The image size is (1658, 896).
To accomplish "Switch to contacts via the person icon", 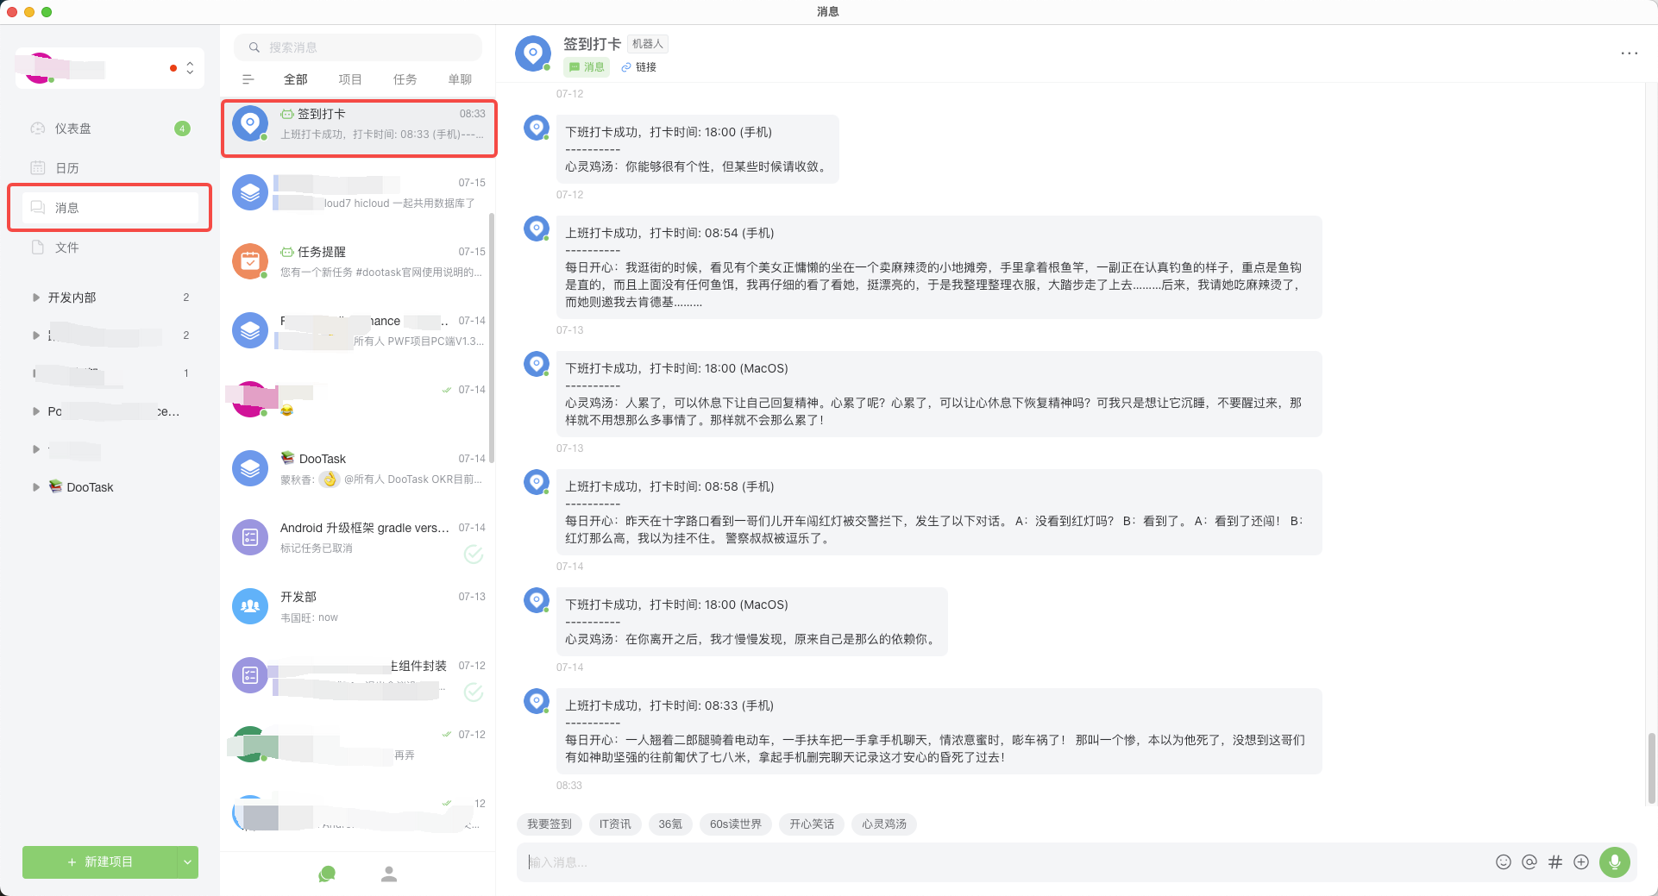I will coord(389,874).
